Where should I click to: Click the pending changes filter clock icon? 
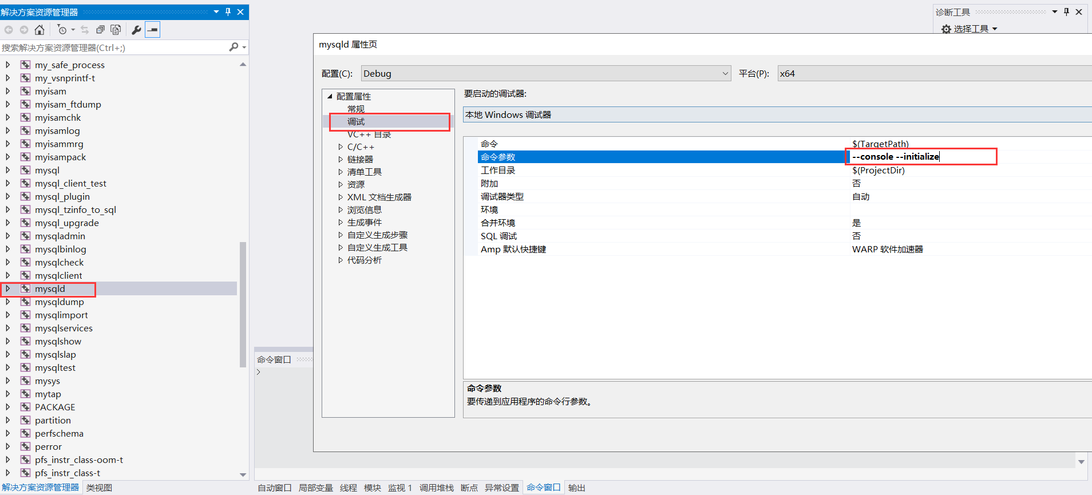[62, 30]
